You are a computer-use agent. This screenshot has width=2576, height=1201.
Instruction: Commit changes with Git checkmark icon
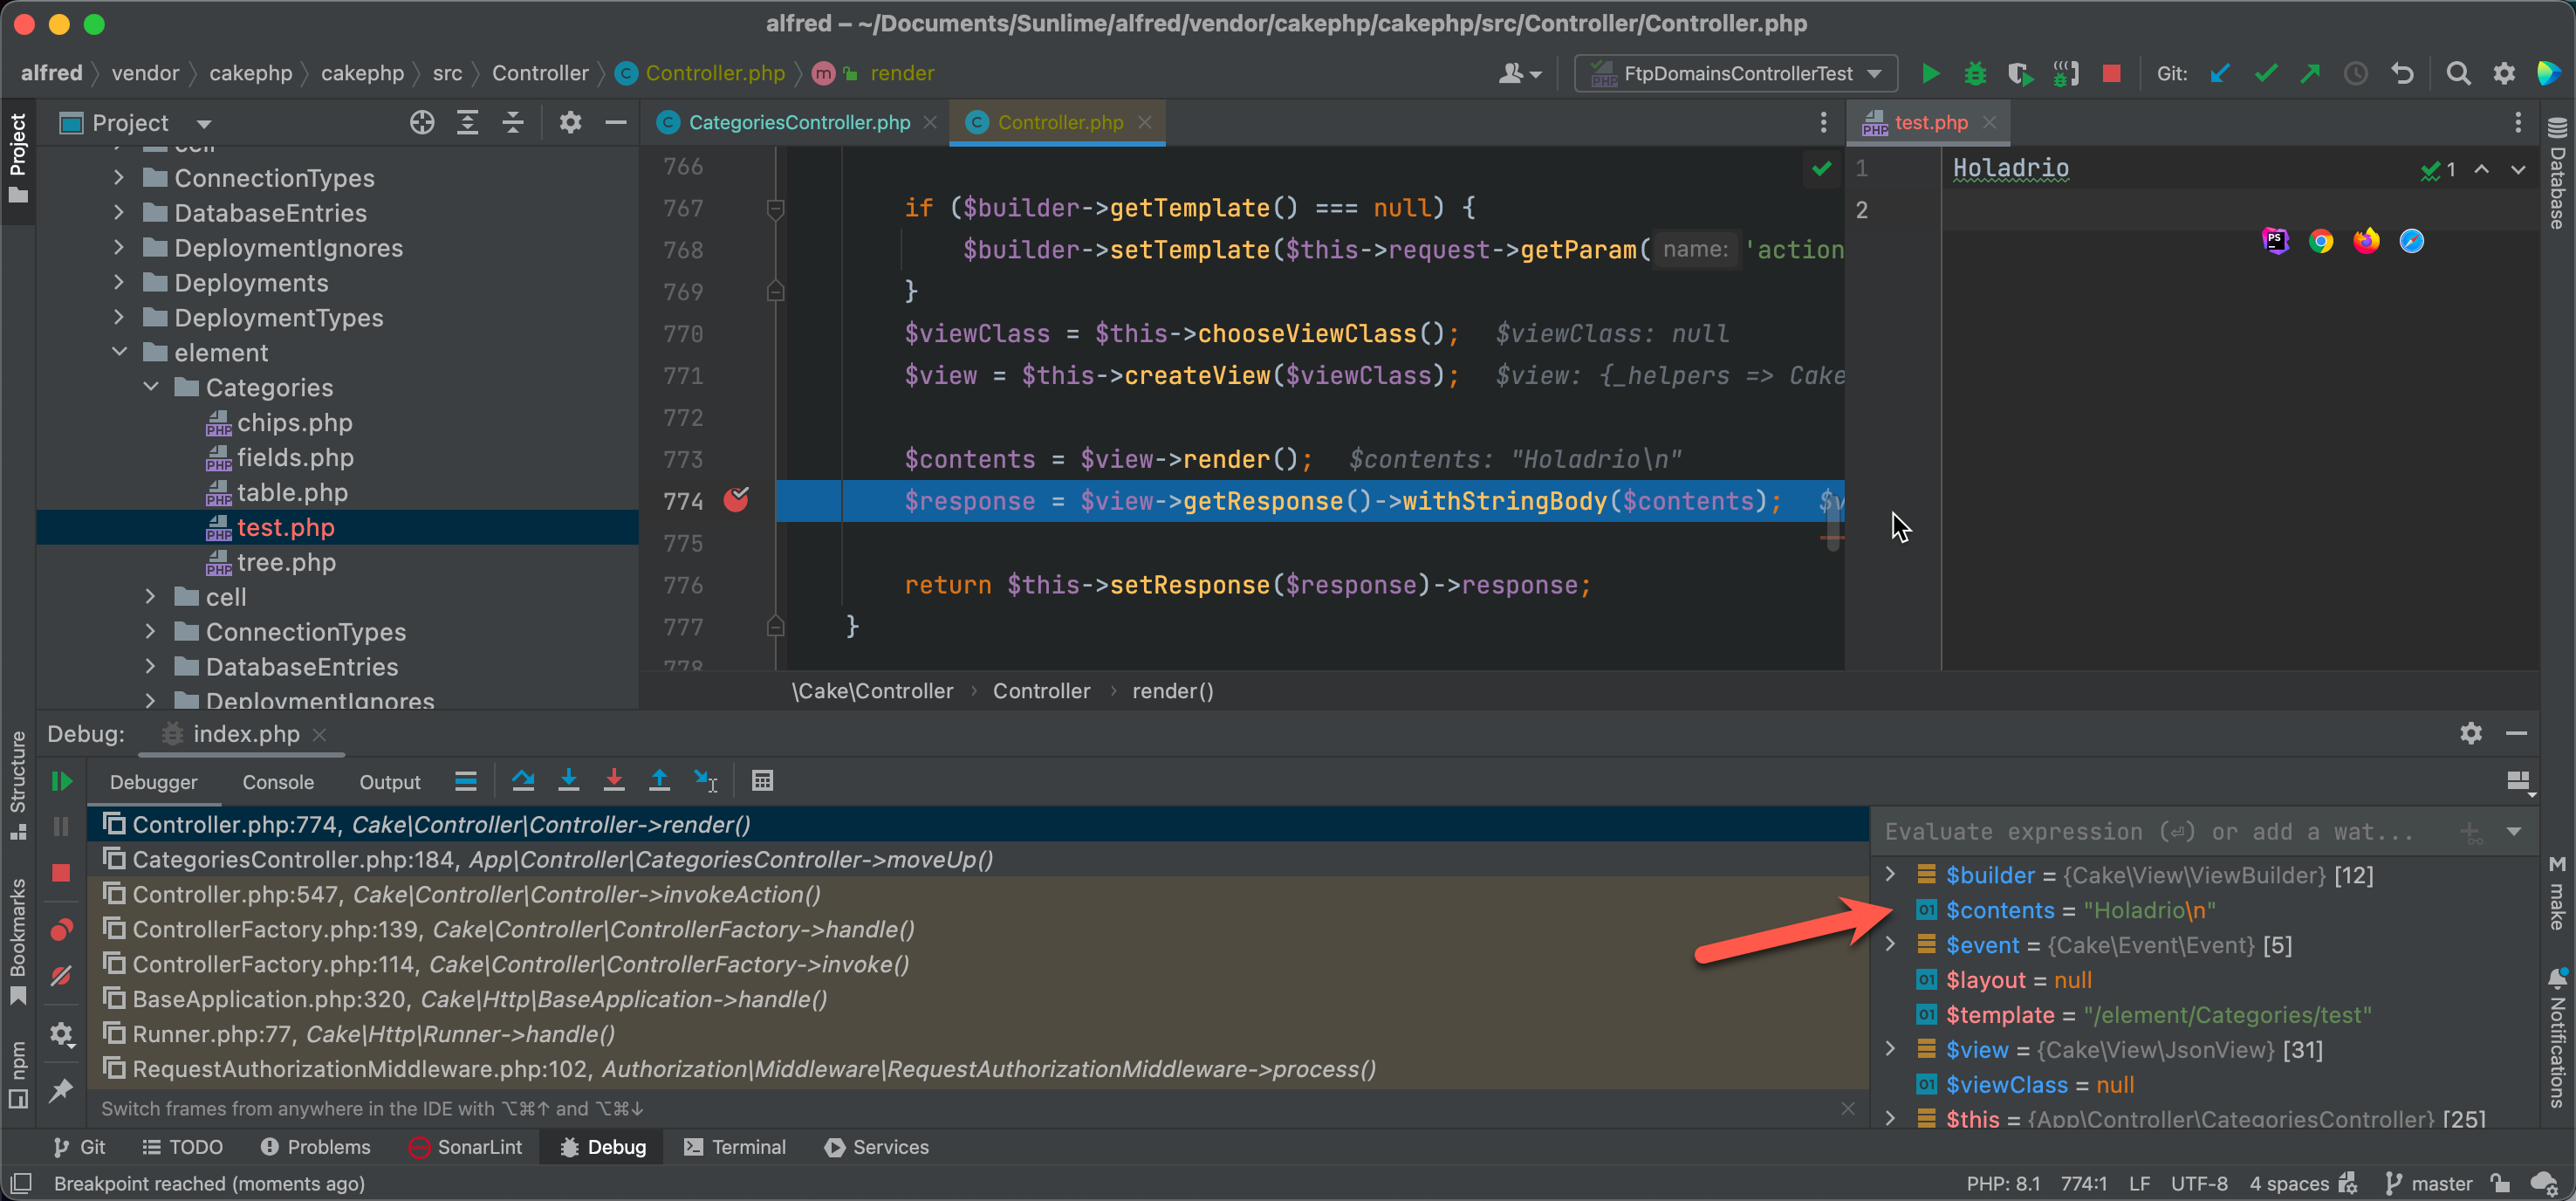point(2266,73)
